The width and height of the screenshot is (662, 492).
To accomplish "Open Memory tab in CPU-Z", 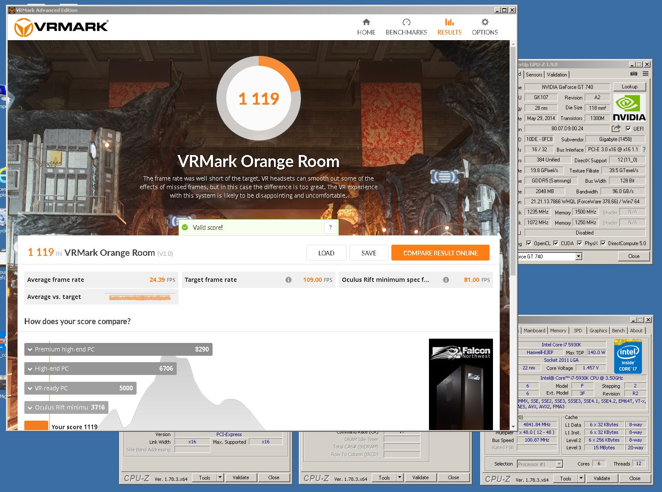I will [558, 331].
